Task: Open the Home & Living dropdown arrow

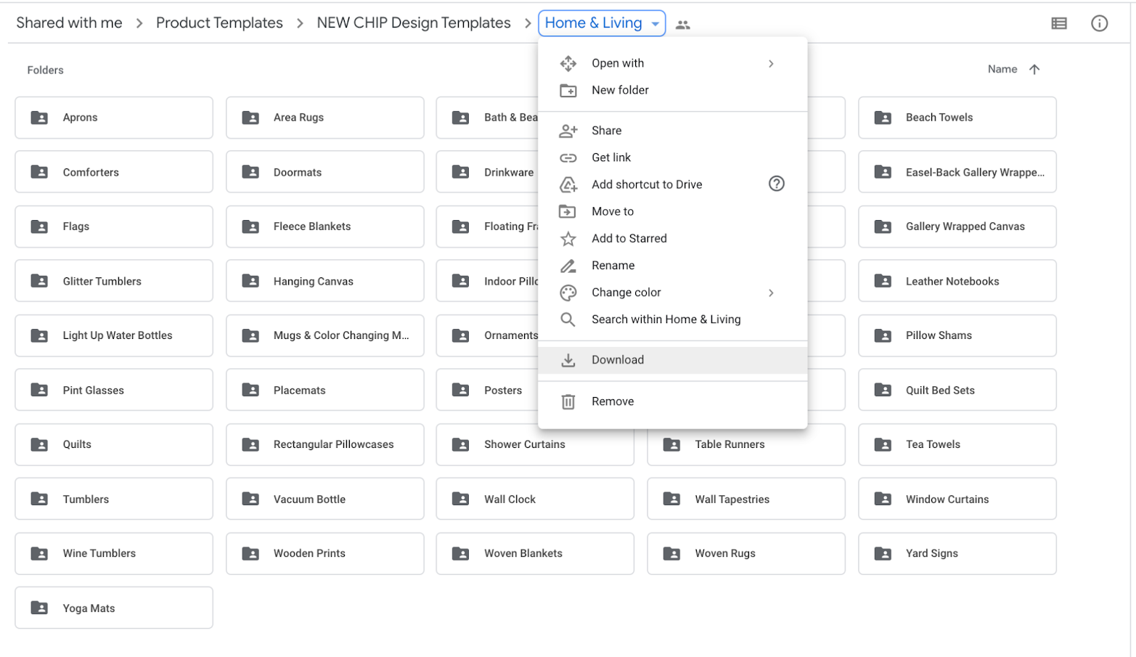Action: point(653,23)
